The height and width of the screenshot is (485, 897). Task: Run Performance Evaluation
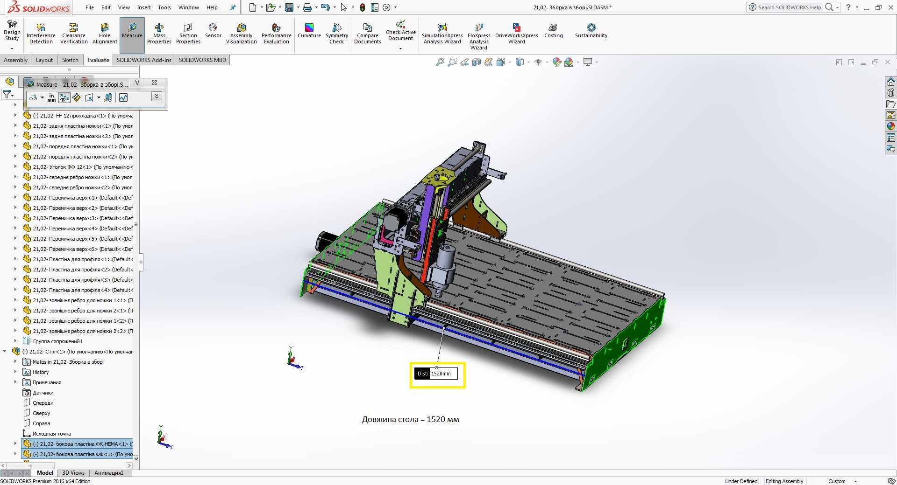click(x=277, y=34)
